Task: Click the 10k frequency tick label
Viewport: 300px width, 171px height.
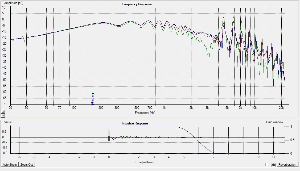Action: (254, 108)
